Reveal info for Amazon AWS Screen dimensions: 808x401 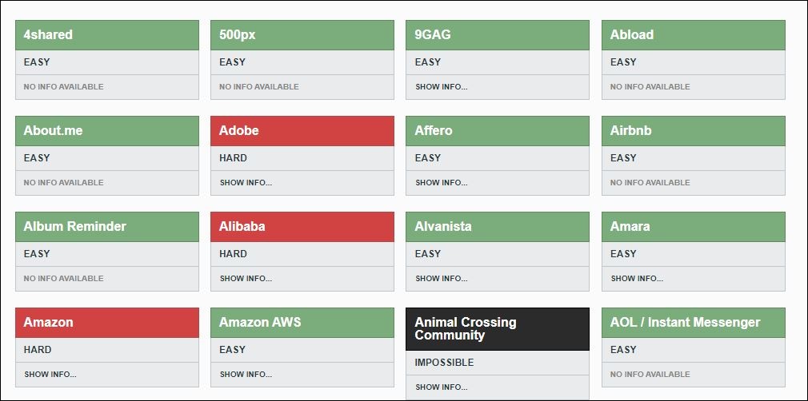coord(246,375)
